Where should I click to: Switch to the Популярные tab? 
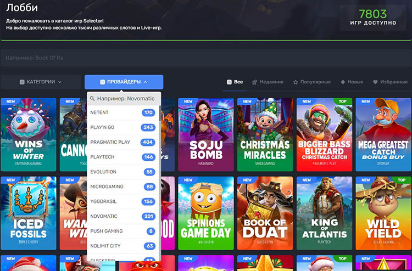(x=312, y=82)
